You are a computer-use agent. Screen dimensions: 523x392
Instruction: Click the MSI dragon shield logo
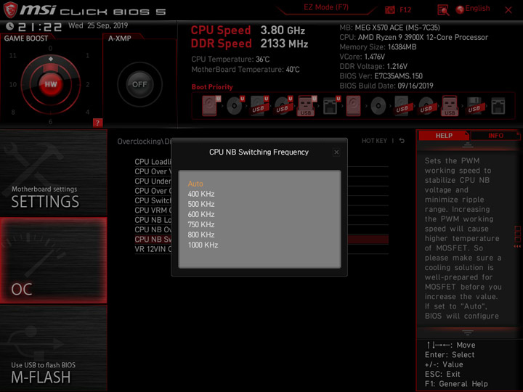tap(11, 10)
